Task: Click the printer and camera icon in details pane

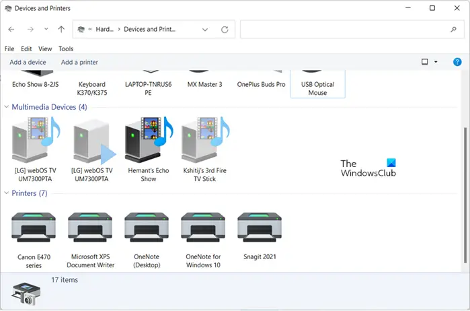Action: click(x=26, y=293)
